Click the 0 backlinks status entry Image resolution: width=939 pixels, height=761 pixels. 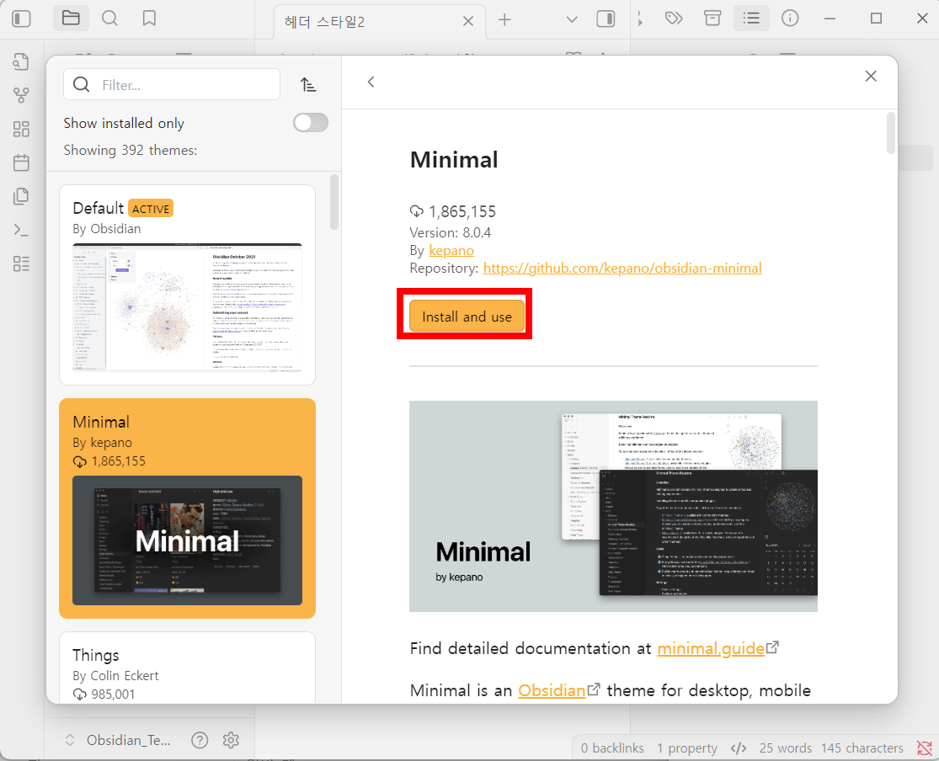click(612, 748)
